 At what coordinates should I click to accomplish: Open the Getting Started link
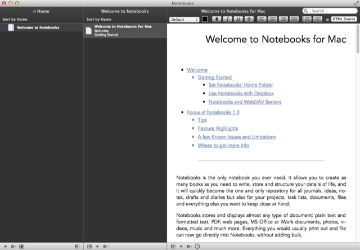coord(214,77)
